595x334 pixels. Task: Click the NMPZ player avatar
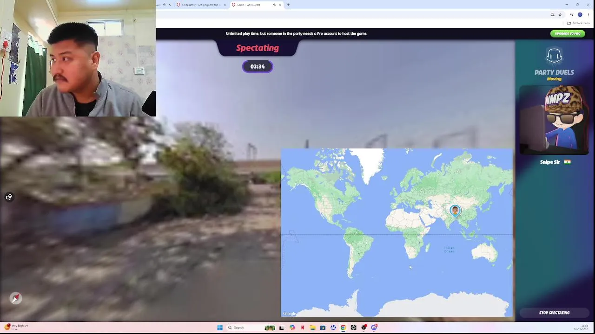(x=554, y=121)
